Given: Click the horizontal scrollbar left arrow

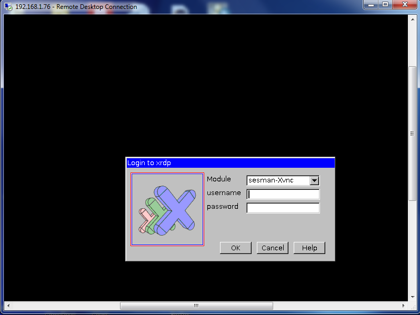Looking at the screenshot, I should 7,306.
